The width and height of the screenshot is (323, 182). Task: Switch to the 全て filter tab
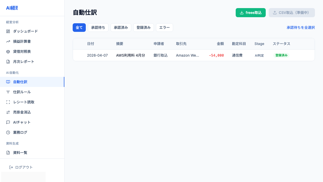79,28
